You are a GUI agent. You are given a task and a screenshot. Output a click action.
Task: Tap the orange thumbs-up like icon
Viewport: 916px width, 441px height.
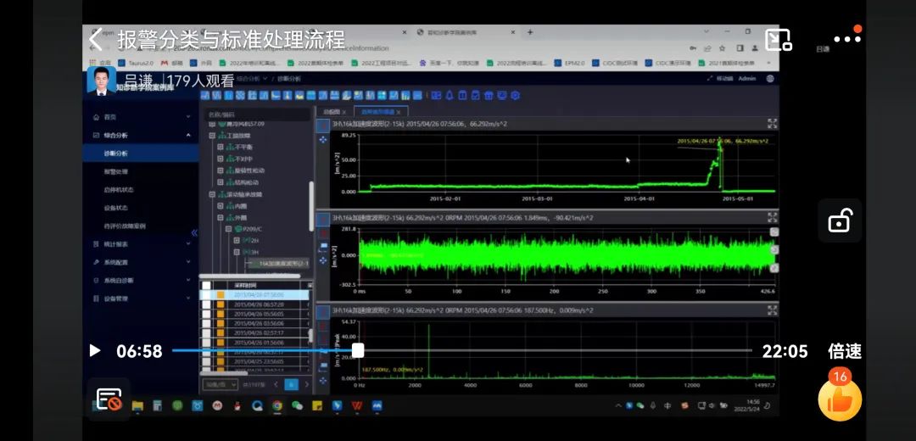839,399
